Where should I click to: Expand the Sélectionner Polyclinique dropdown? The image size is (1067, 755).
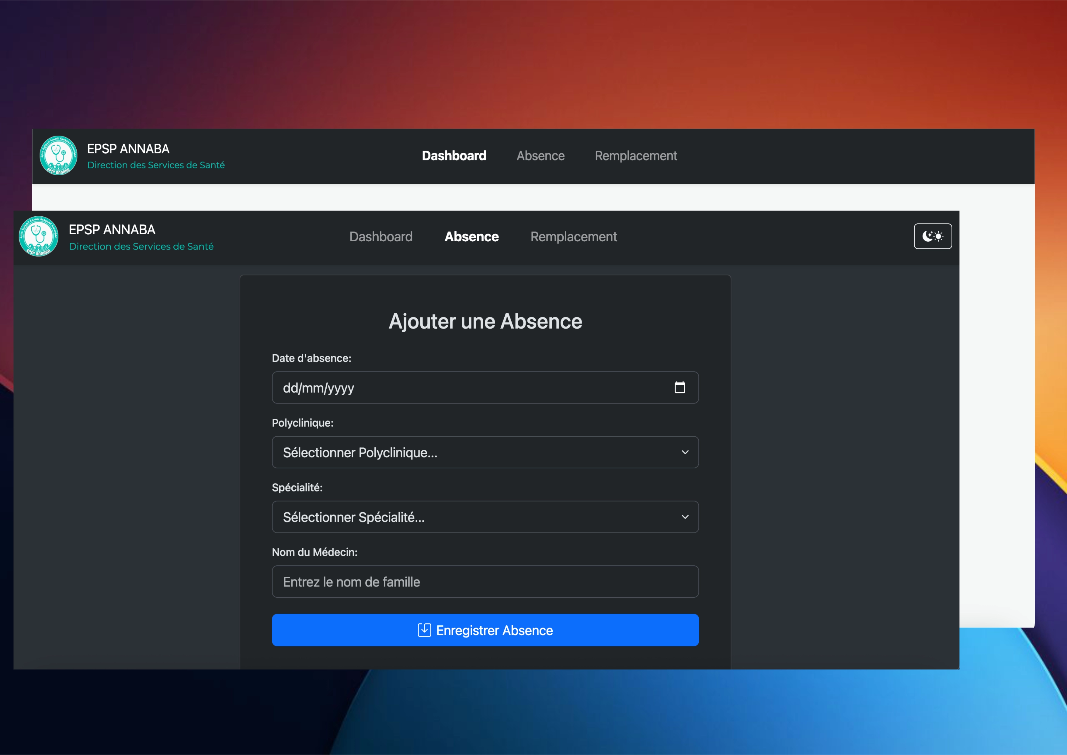click(485, 452)
